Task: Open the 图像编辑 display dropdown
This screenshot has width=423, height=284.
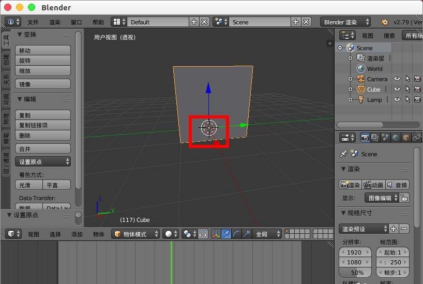Action: [382, 198]
